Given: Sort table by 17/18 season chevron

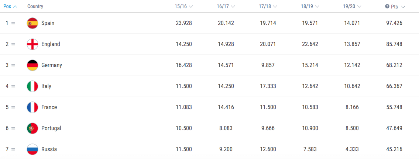Looking at the screenshot, I should tap(275, 7).
